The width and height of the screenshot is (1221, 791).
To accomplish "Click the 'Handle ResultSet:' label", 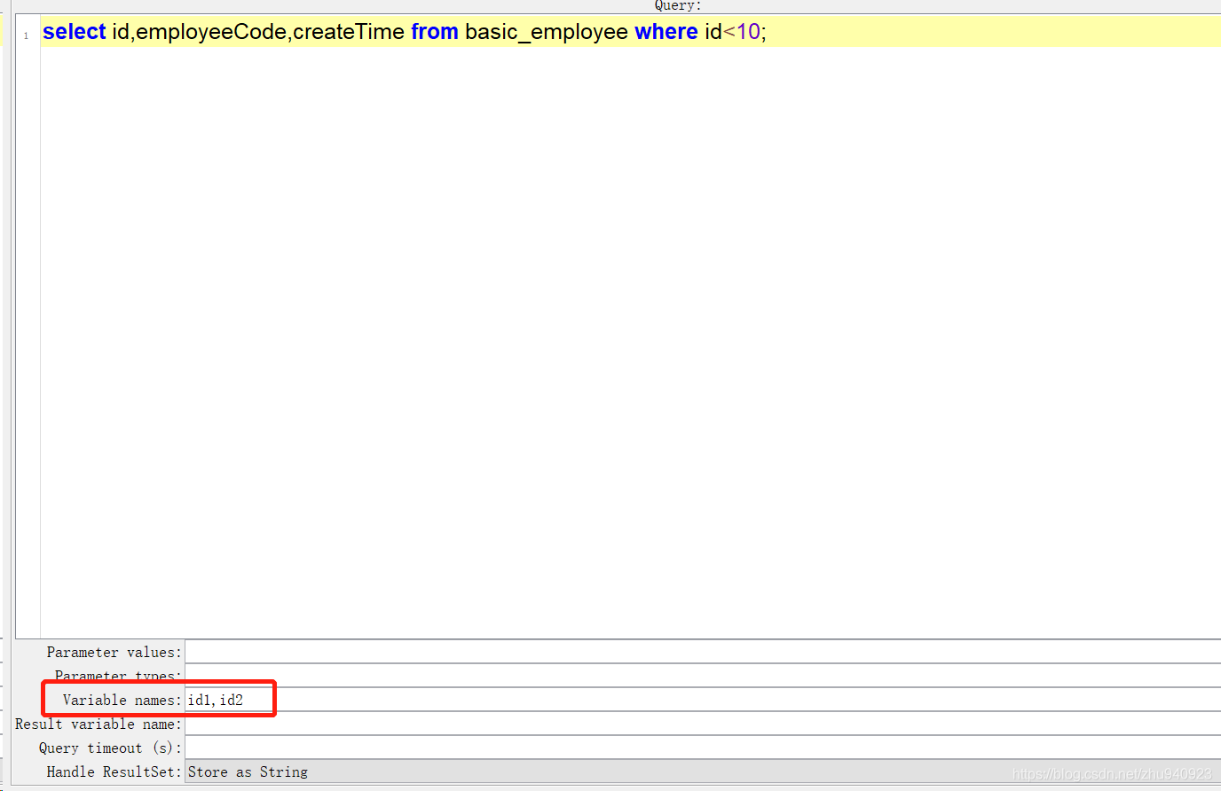I will click(x=114, y=771).
